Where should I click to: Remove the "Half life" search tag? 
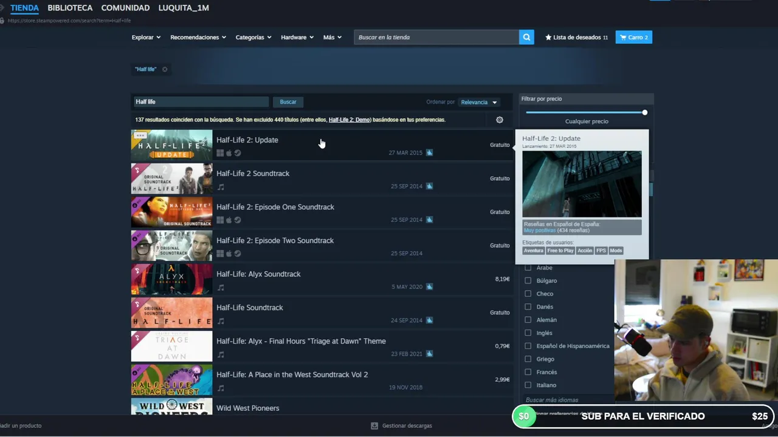coord(165,69)
